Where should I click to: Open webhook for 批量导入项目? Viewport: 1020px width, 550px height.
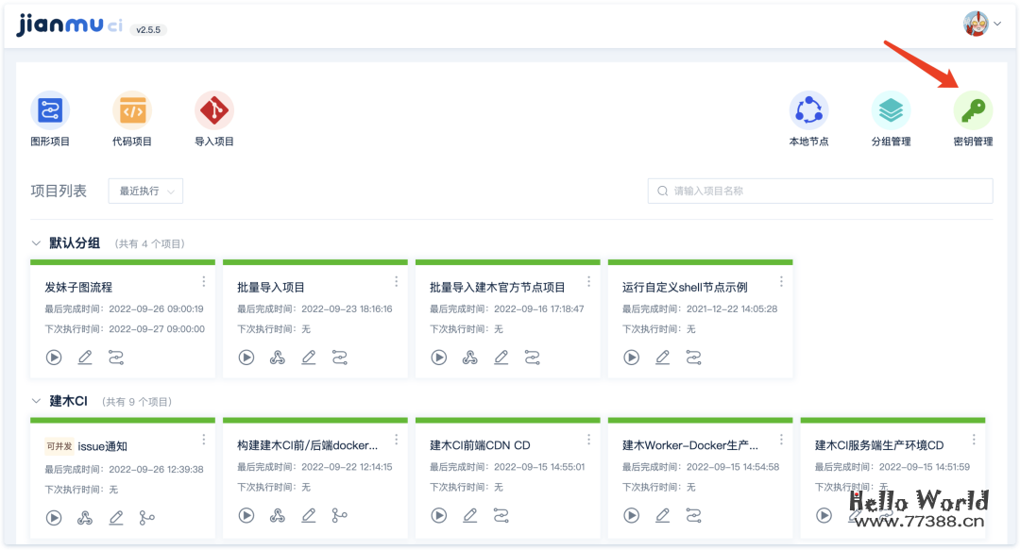278,357
